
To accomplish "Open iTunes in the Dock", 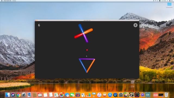I will [x=99, y=95].
